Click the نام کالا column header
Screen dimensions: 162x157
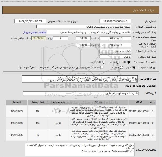point(98,102)
